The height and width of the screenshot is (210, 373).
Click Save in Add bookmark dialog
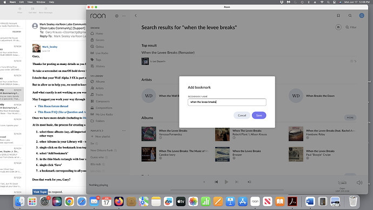[x=259, y=115]
